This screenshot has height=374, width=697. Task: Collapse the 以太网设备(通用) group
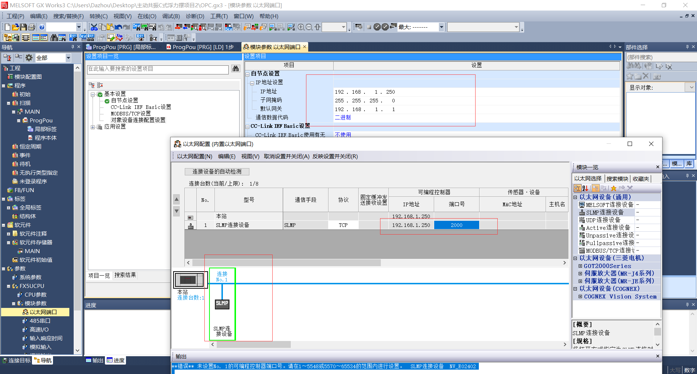click(x=576, y=196)
